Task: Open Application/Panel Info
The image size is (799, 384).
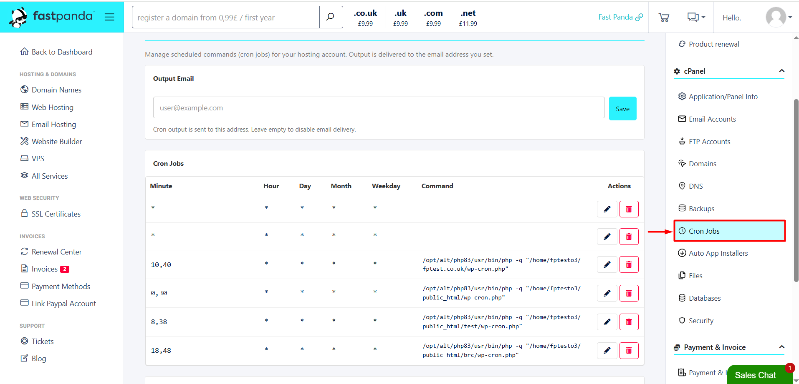Action: [718, 96]
